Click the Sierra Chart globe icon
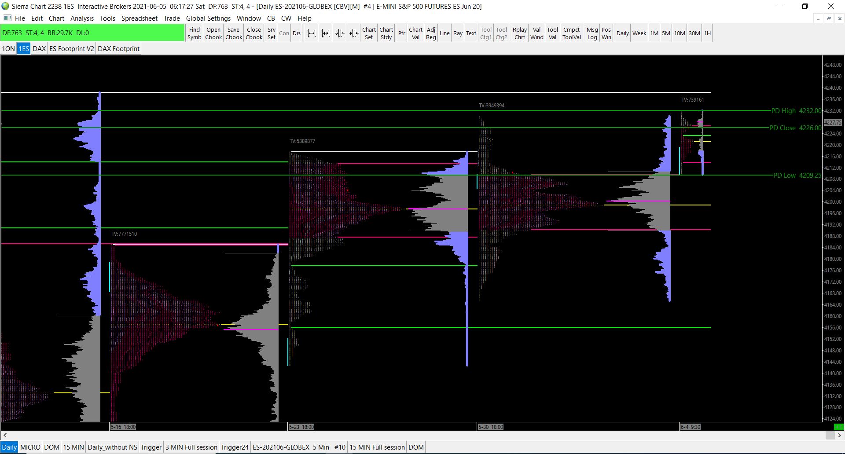Image resolution: width=845 pixels, height=454 pixels. pos(6,6)
